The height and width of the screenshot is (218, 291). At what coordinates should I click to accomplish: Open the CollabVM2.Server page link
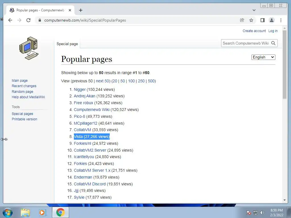click(90, 150)
